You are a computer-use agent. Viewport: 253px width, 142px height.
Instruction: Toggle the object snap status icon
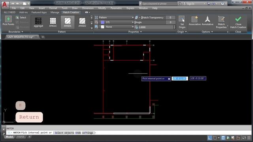215,138
